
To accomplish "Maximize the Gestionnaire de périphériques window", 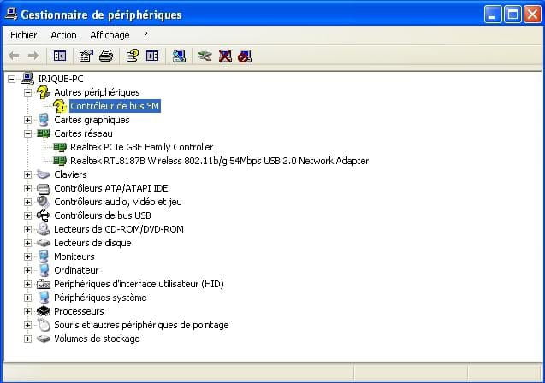I will pos(512,15).
